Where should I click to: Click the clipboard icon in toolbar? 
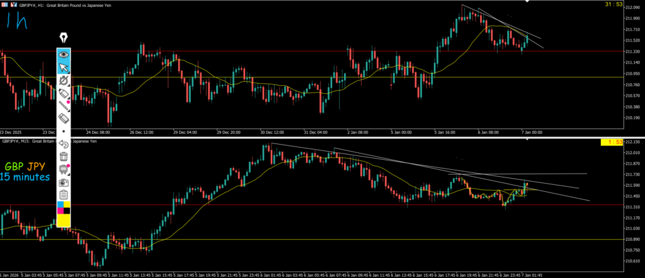click(64, 195)
